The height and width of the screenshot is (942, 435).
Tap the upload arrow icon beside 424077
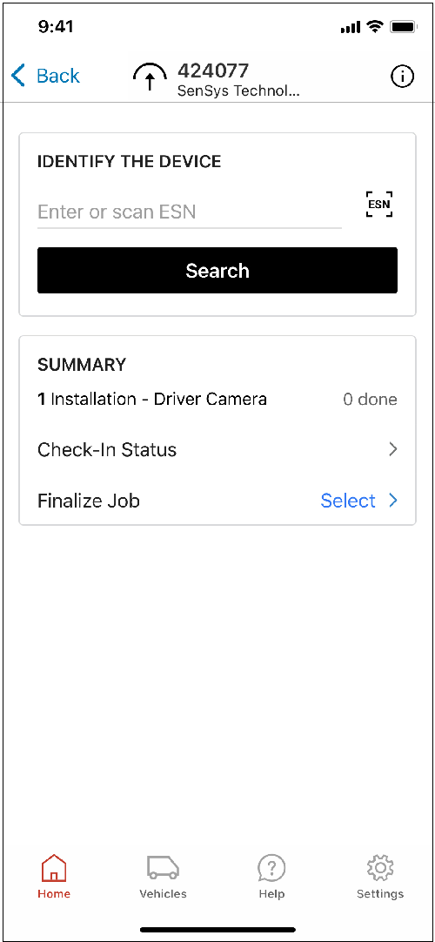tap(151, 77)
